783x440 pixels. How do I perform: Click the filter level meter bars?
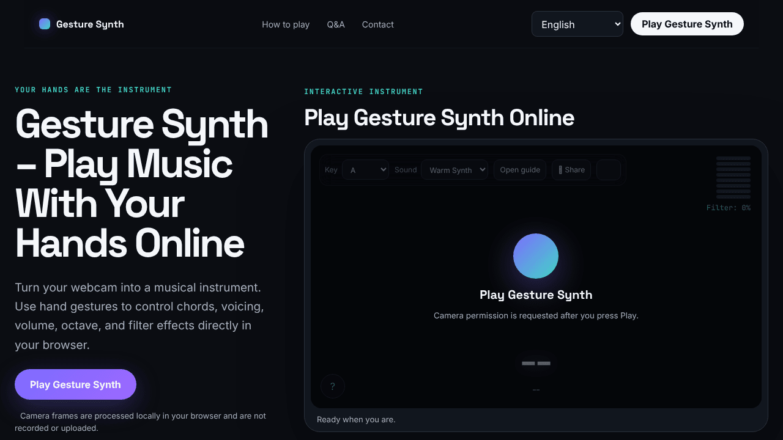click(733, 178)
